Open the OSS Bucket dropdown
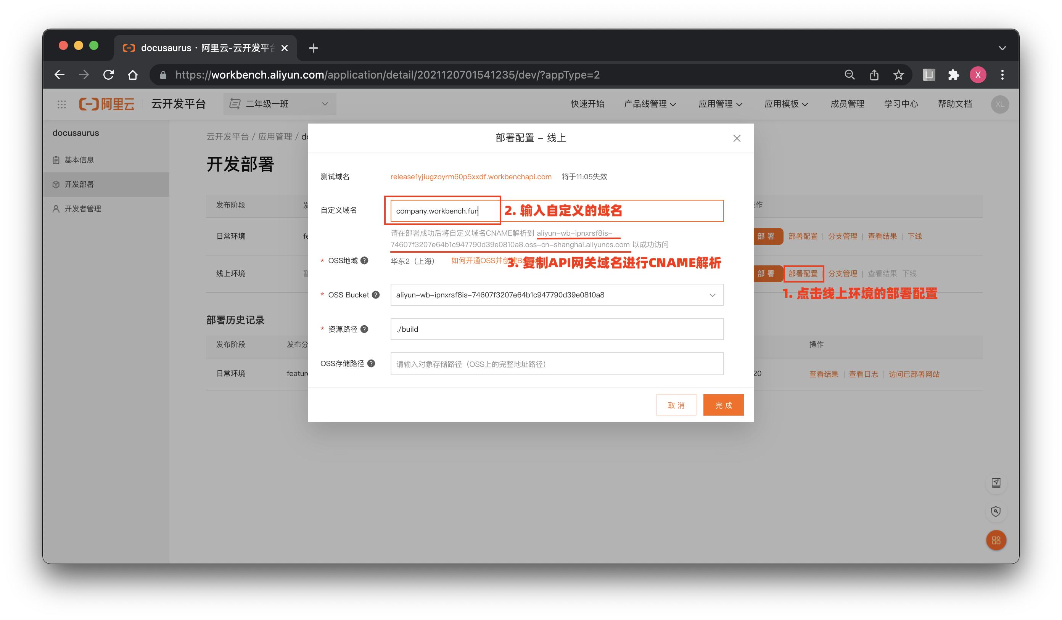 (712, 295)
